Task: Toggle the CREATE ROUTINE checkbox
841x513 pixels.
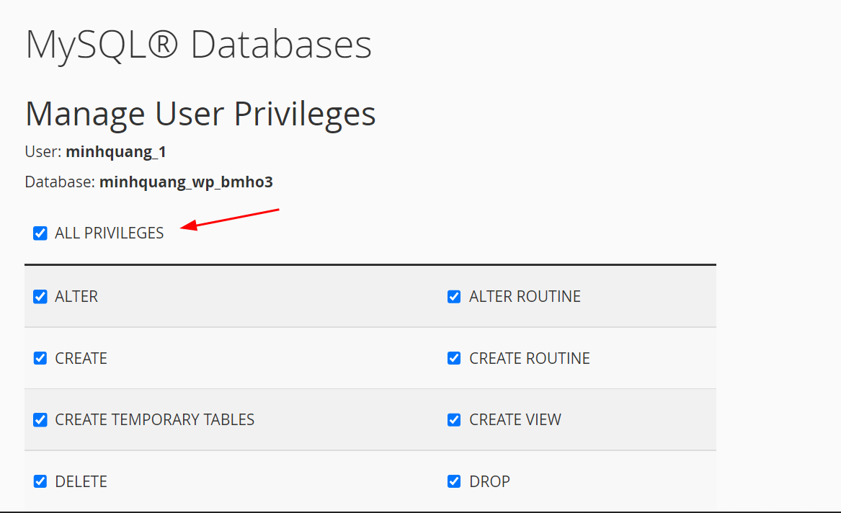Action: (x=453, y=358)
